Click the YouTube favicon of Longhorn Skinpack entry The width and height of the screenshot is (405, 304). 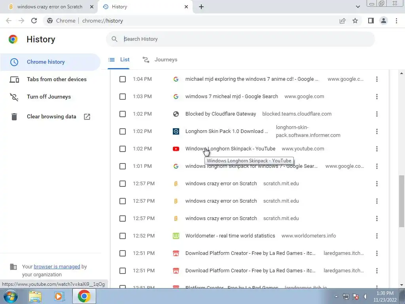point(176,149)
